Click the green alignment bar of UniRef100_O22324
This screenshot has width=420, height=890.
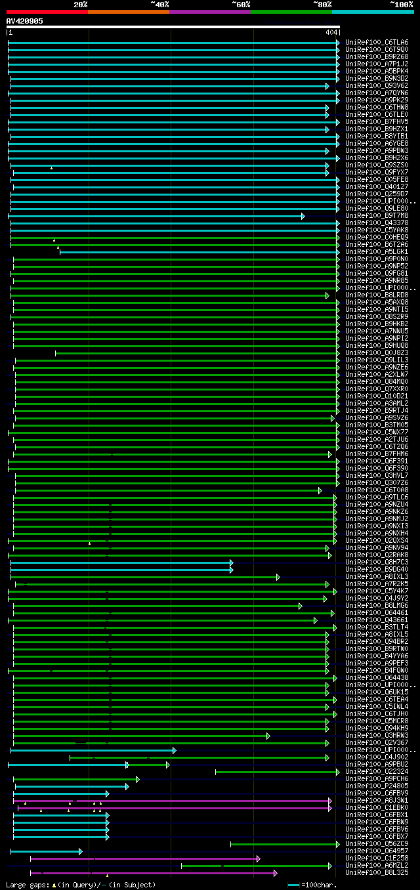pos(278,771)
